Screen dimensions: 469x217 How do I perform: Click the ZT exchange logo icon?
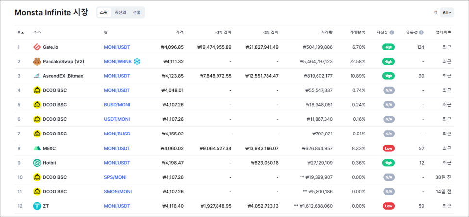[x=37, y=206]
